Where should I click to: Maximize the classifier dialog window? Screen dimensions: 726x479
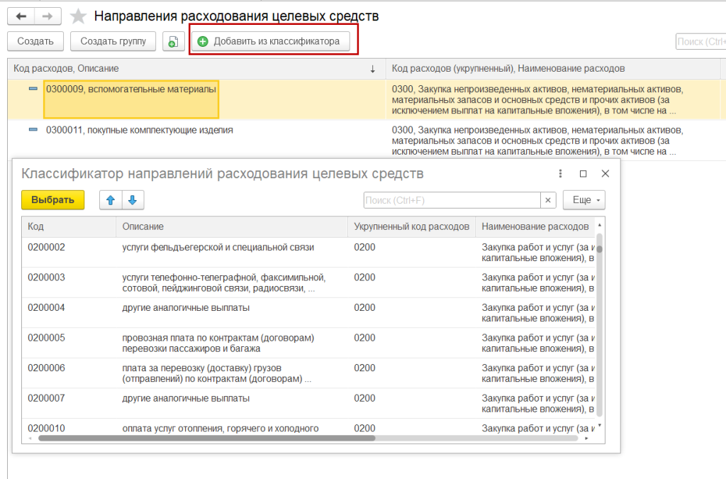point(583,174)
